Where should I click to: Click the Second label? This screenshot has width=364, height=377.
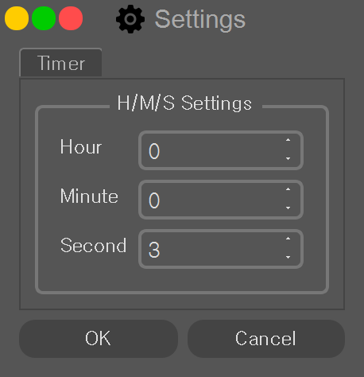coord(94,246)
